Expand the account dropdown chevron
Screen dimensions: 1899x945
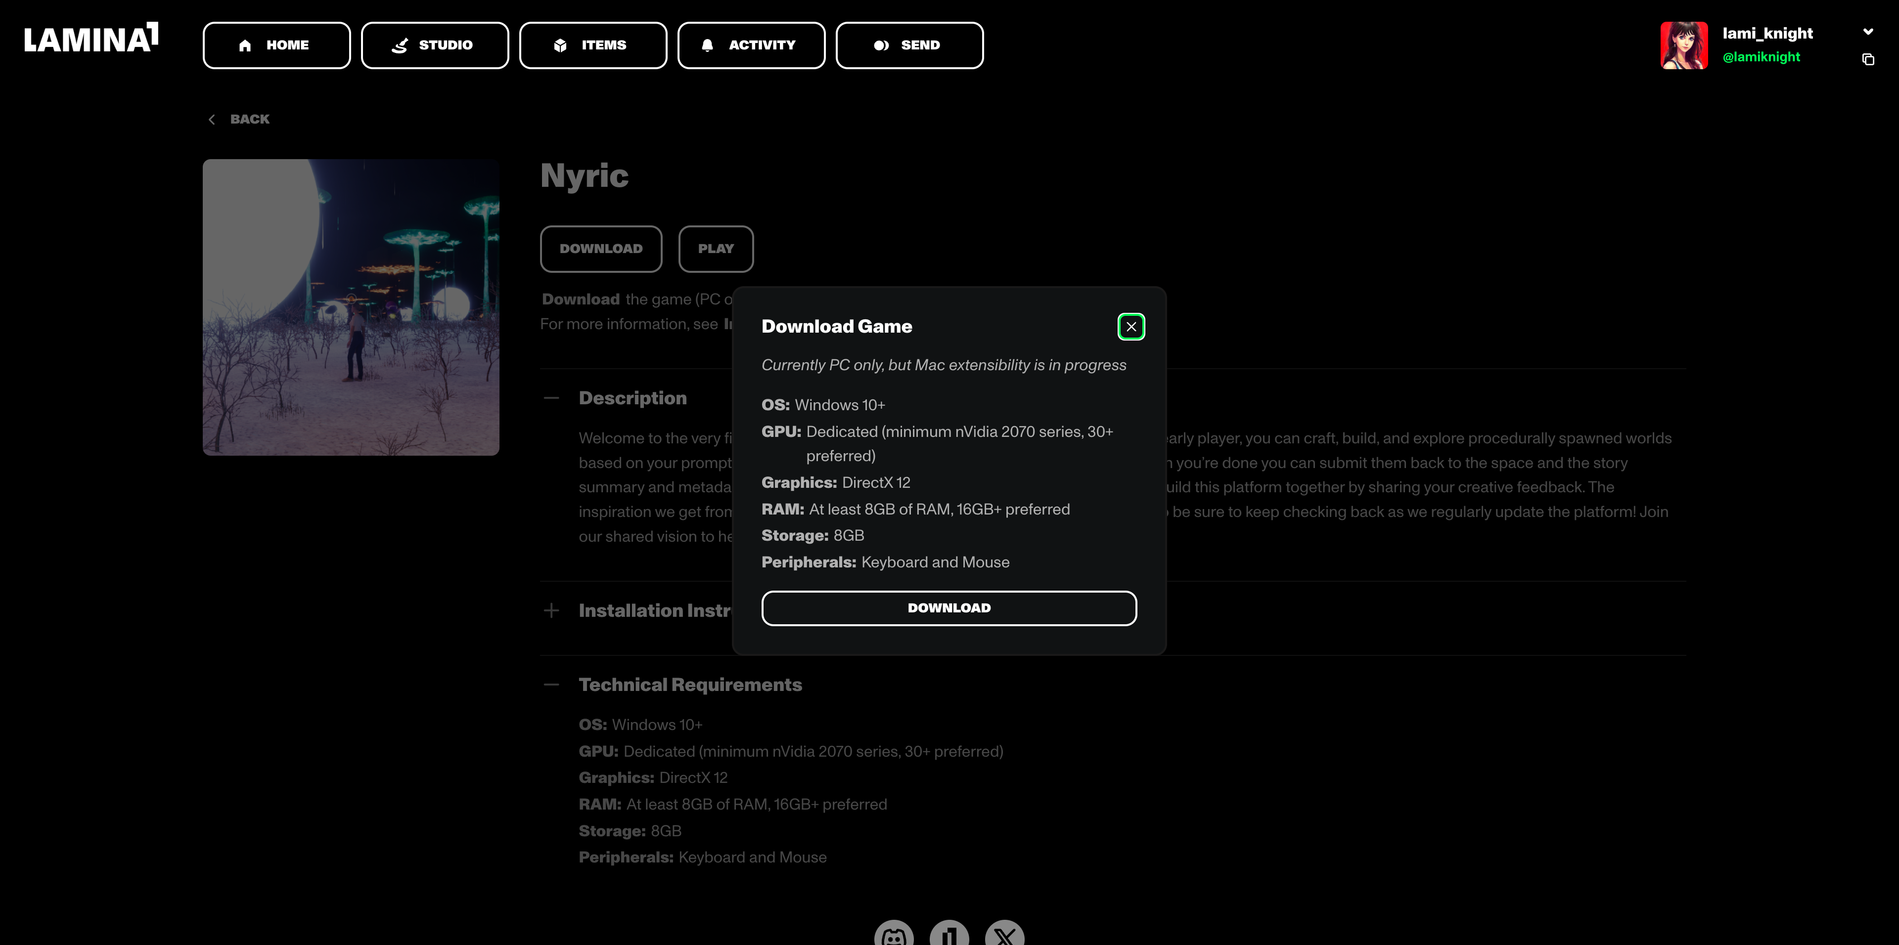1868,32
